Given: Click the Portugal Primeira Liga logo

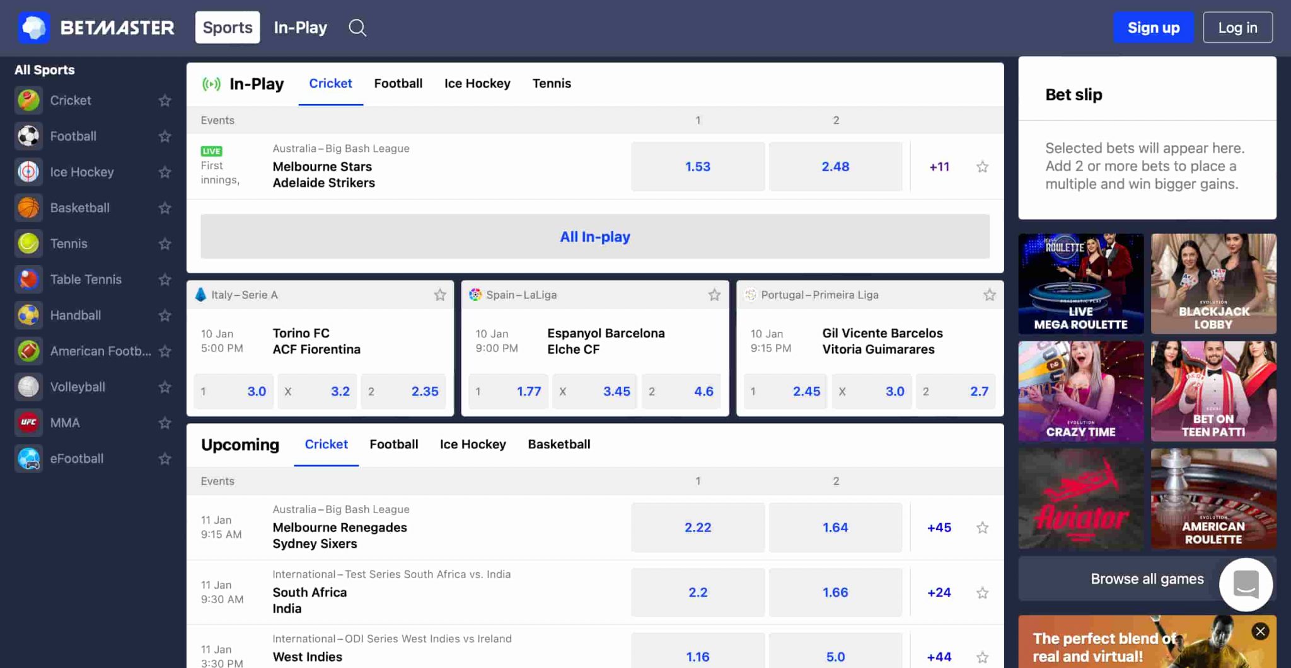Looking at the screenshot, I should click(750, 295).
